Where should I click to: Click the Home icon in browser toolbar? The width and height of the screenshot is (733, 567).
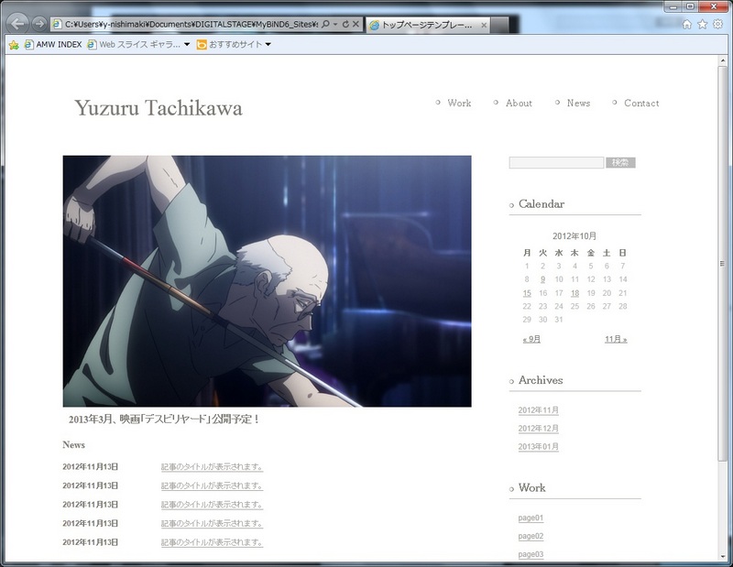point(686,25)
